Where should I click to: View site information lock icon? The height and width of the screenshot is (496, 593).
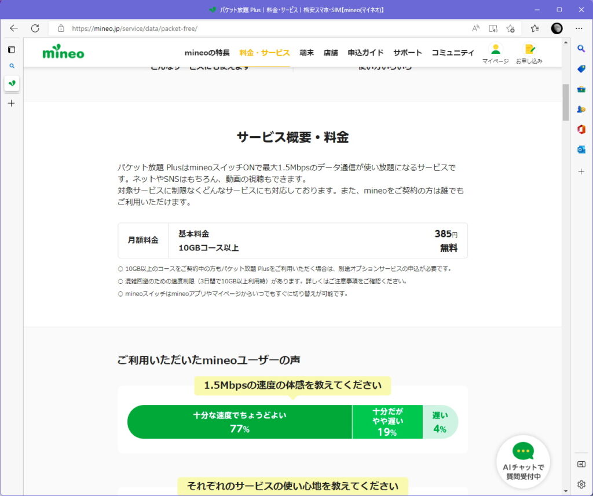[x=61, y=28]
